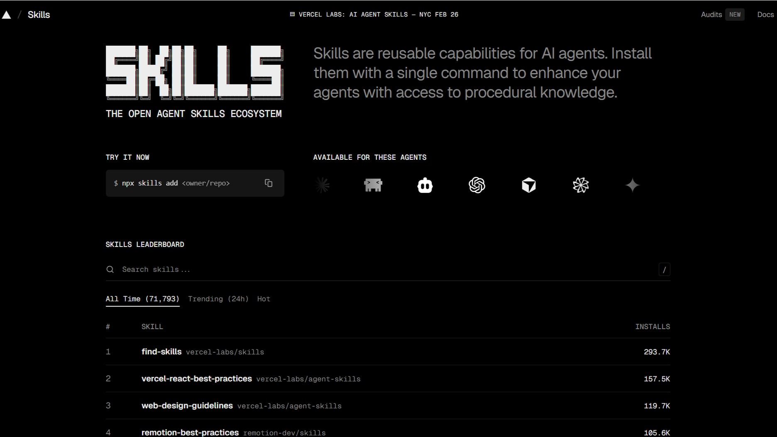Screen dimensions: 777x437
Task: Switch to the Hot tab
Action: point(264,299)
